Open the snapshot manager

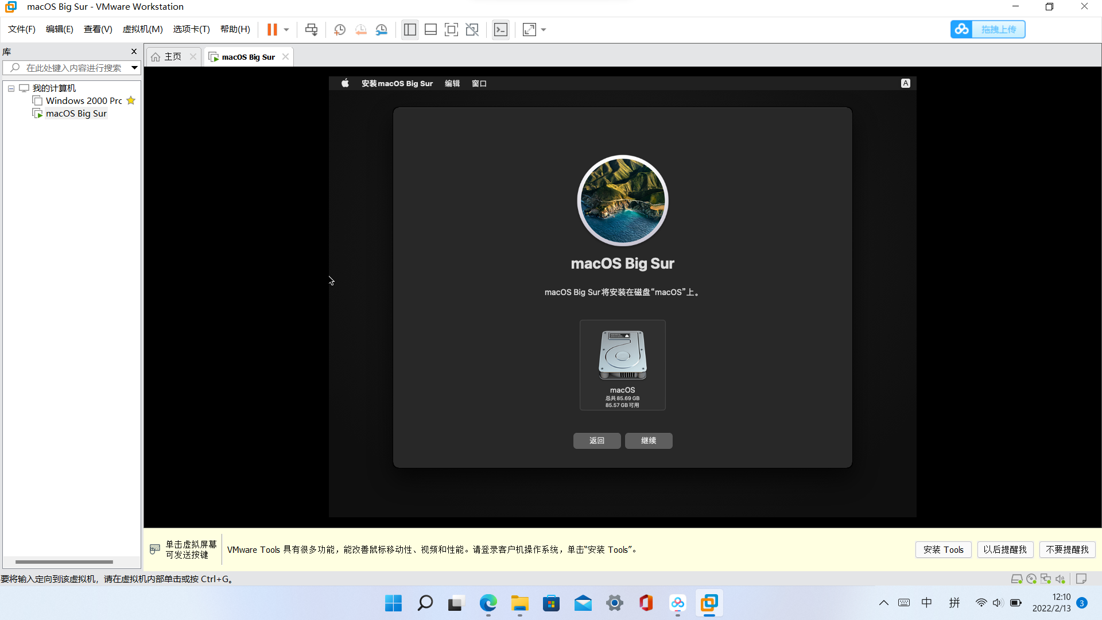pos(382,29)
